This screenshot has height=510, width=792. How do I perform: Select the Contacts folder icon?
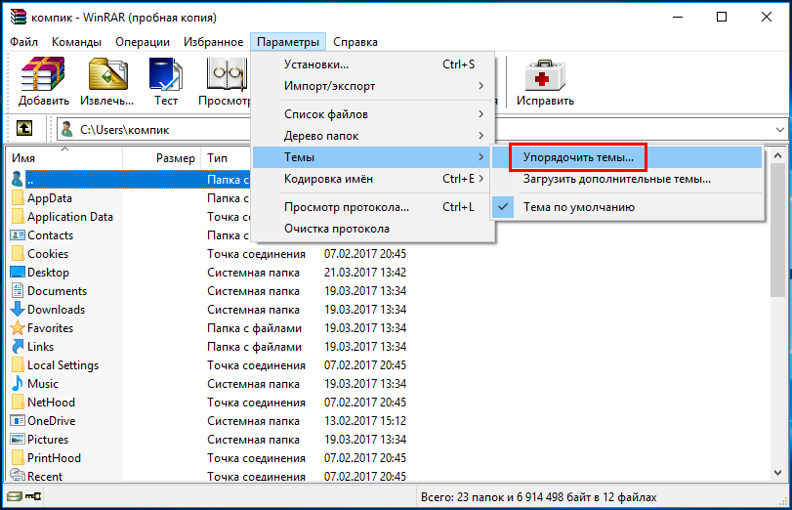click(x=18, y=235)
